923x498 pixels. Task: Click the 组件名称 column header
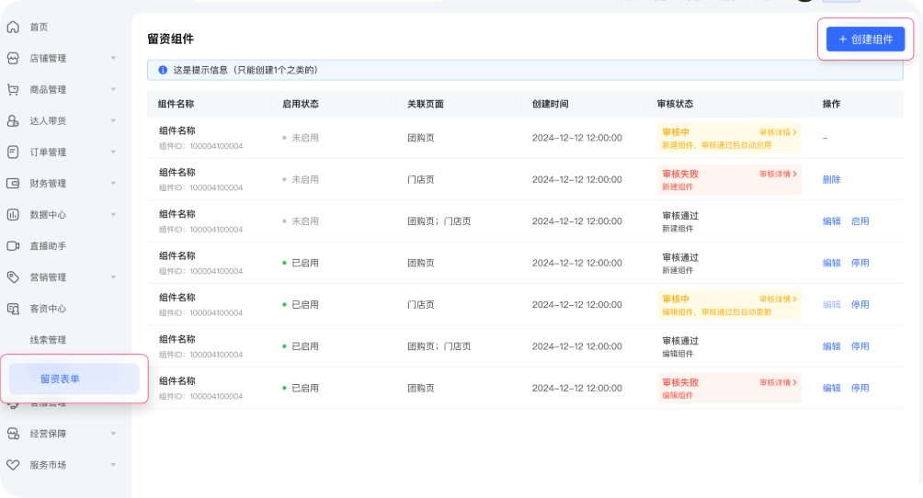coord(176,104)
